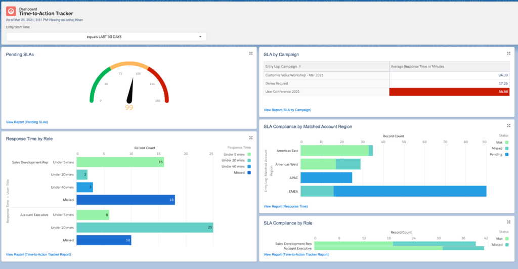This screenshot has width=518, height=269.
Task: Open the Entry/Start Time filter dropdown
Action: pos(106,37)
